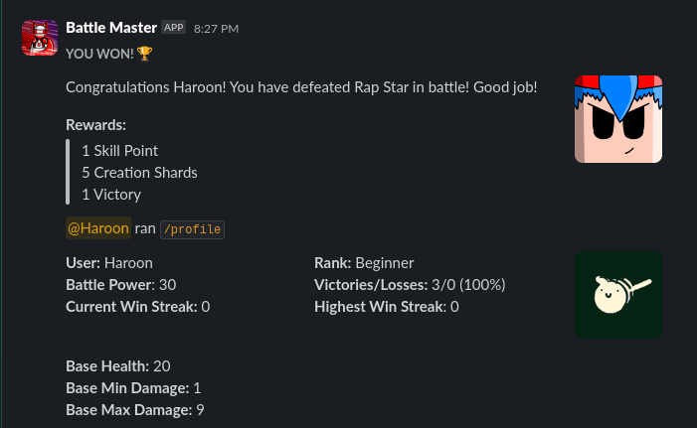Click the trophy emoji after YOU WON
This screenshot has width=697, height=428.
[x=144, y=54]
